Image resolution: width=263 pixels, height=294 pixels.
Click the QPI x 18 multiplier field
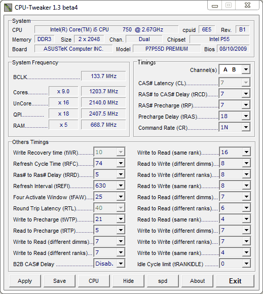pos(63,114)
